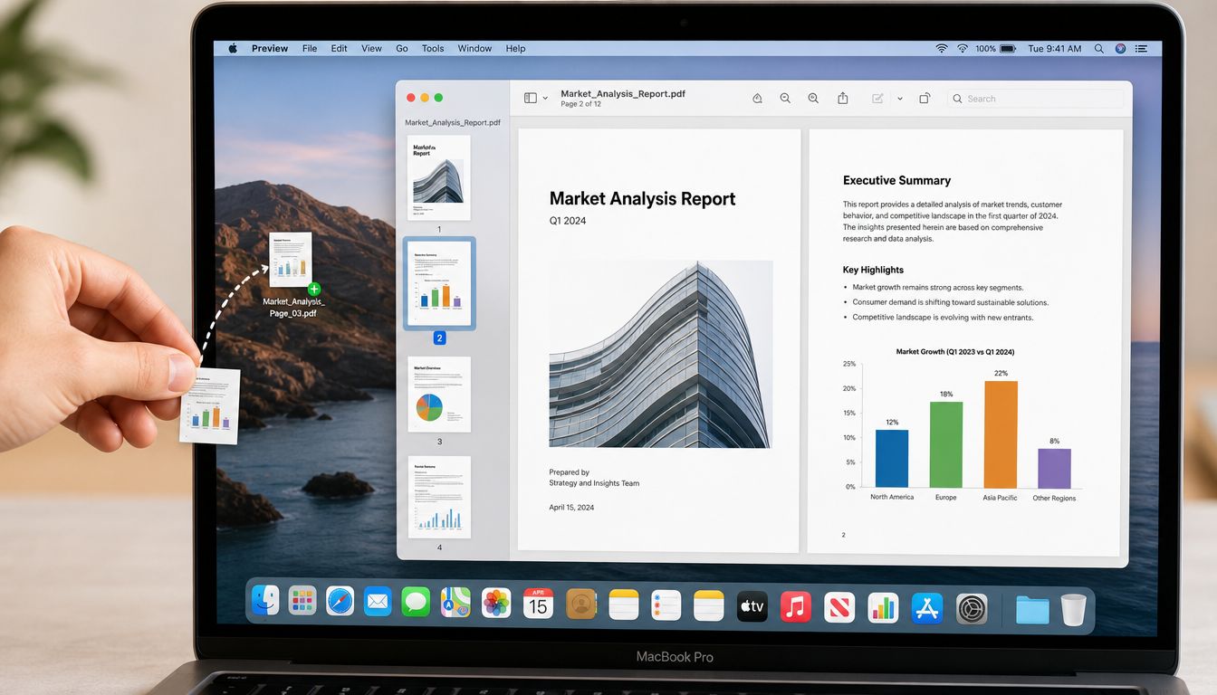Open Reminders from the Dock
The width and height of the screenshot is (1217, 695).
[x=666, y=605]
